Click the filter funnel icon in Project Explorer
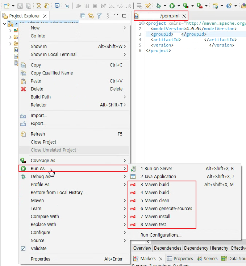 tap(99, 16)
